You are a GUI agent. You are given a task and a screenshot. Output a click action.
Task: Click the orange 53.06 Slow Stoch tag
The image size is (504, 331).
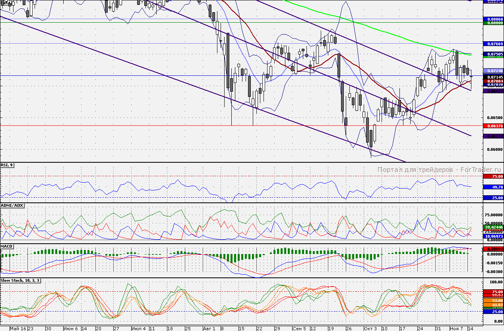click(x=493, y=300)
